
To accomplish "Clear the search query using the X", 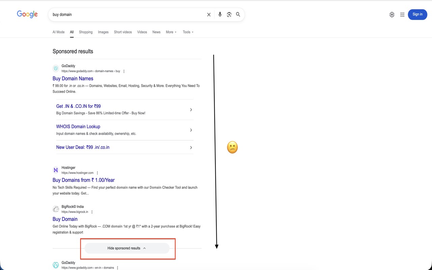I will (x=209, y=15).
